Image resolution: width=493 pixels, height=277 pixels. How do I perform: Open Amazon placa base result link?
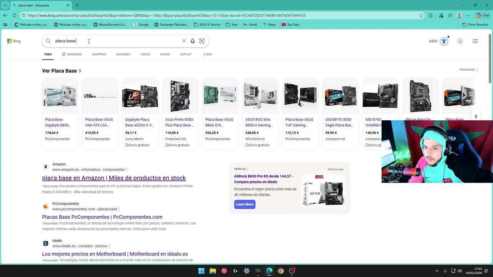tap(114, 178)
